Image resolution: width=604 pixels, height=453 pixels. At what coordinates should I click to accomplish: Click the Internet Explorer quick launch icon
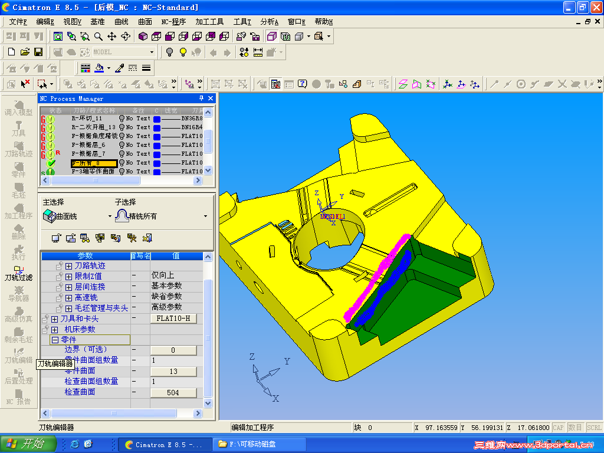75,444
